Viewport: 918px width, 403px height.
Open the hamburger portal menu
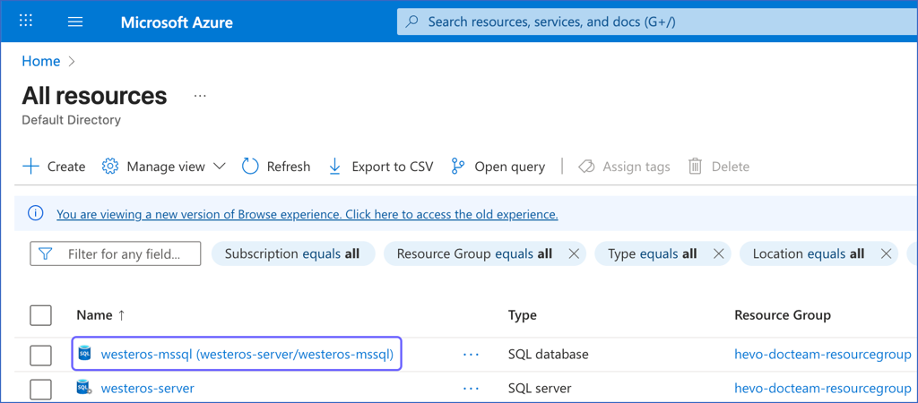coord(75,21)
